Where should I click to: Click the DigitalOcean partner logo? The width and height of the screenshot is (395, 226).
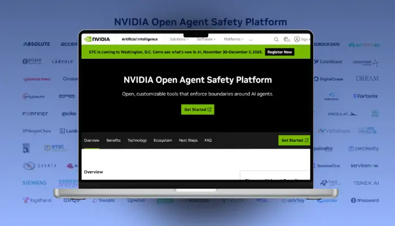pyautogui.click(x=328, y=79)
